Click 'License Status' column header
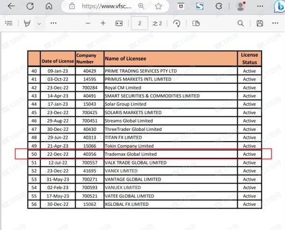This screenshot has width=285, height=230. (249, 59)
